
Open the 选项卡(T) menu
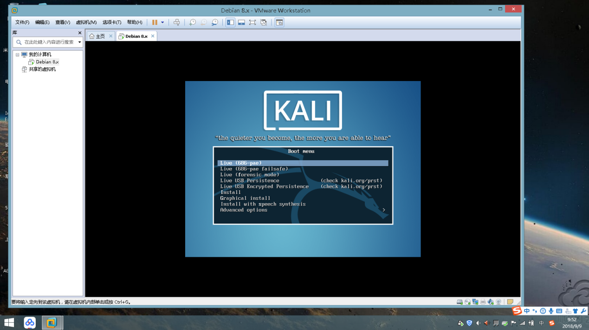click(x=112, y=22)
